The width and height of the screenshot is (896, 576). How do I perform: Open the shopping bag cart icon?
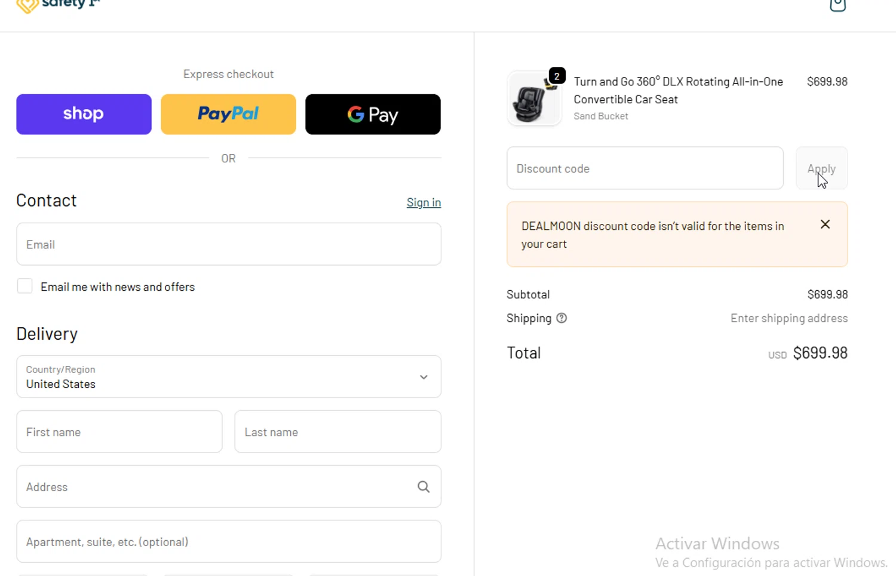837,5
